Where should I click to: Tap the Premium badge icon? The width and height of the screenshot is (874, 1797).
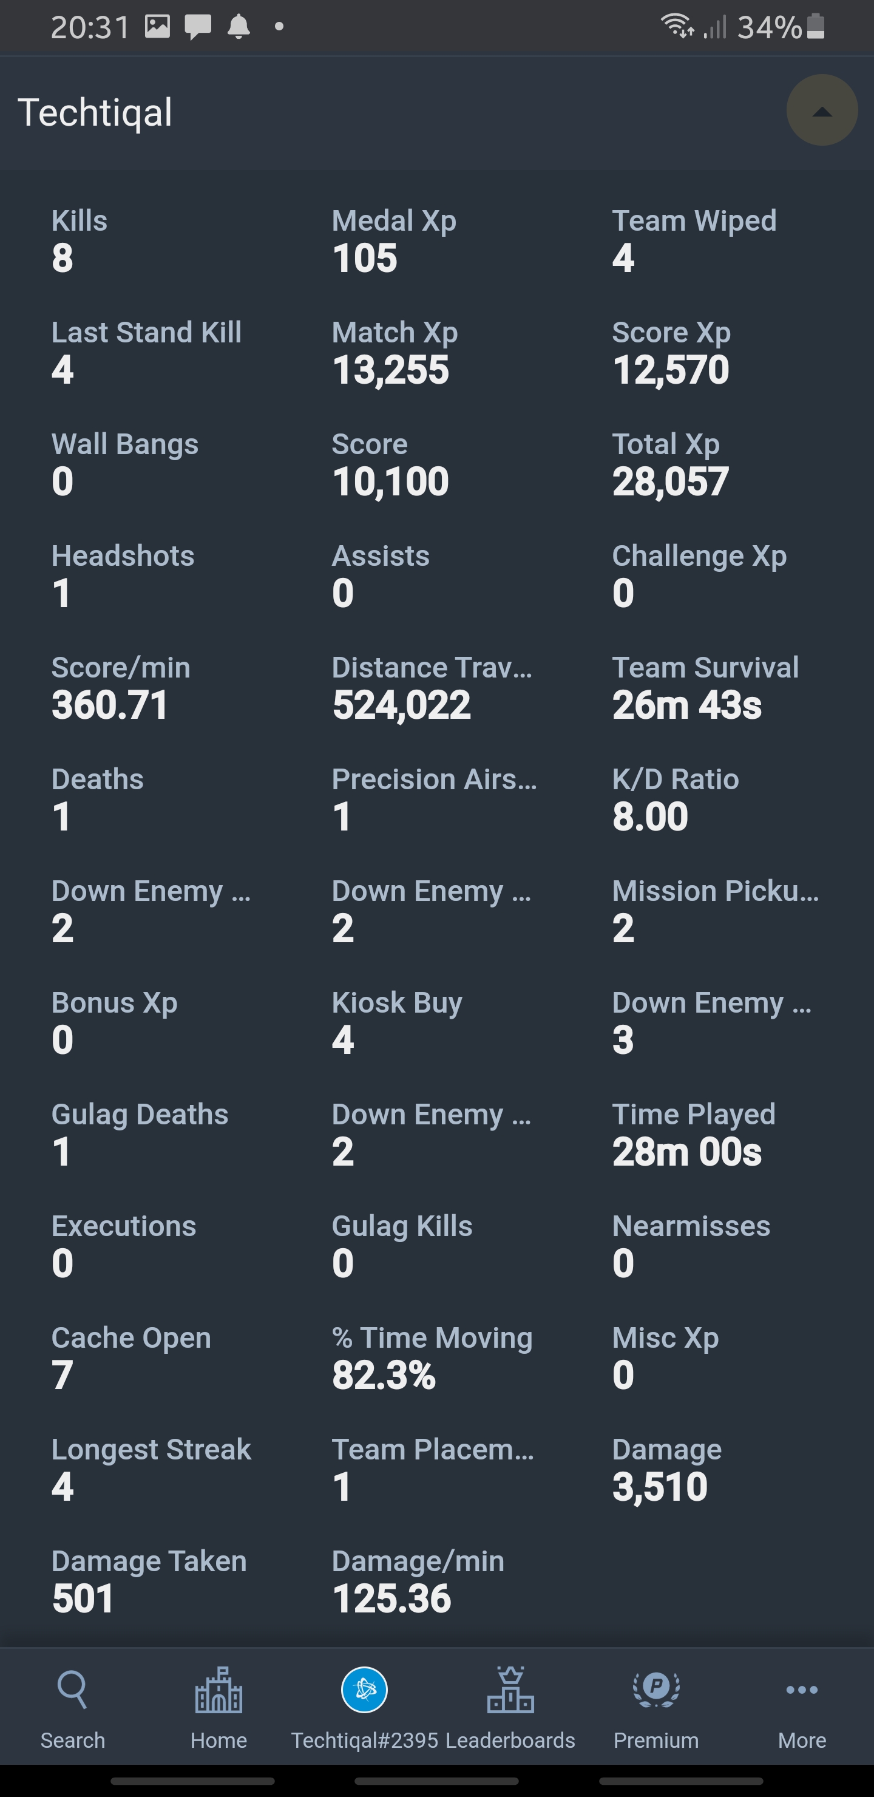[655, 1688]
